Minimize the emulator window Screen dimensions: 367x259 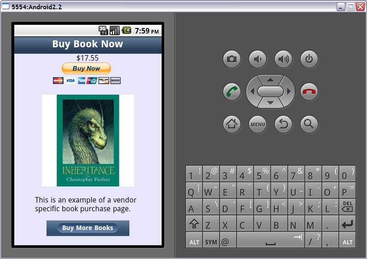point(341,7)
